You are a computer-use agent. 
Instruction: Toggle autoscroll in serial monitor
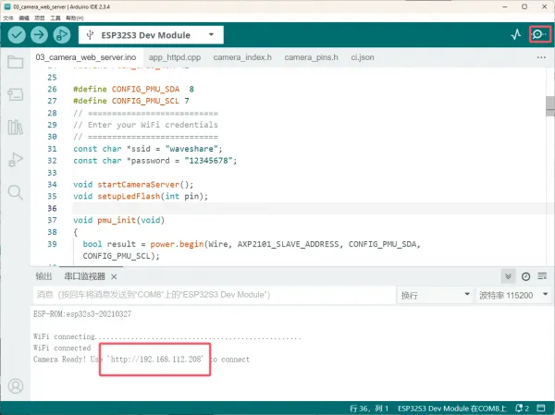pos(508,276)
